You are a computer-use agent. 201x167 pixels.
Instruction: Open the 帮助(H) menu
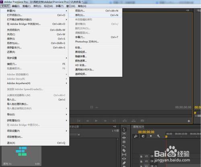point(82,6)
